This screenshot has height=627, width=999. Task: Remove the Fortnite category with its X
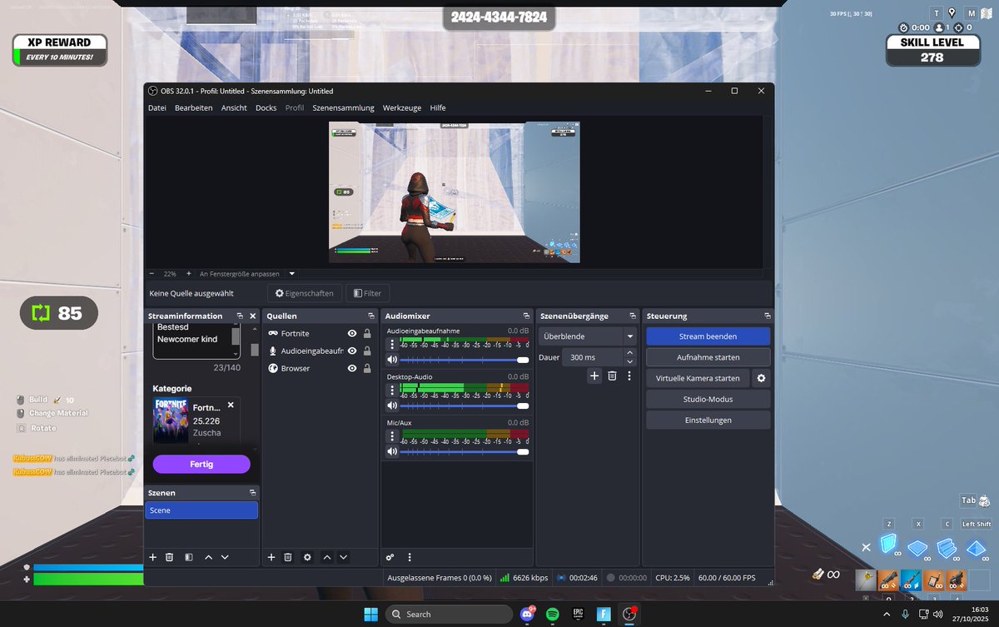231,405
